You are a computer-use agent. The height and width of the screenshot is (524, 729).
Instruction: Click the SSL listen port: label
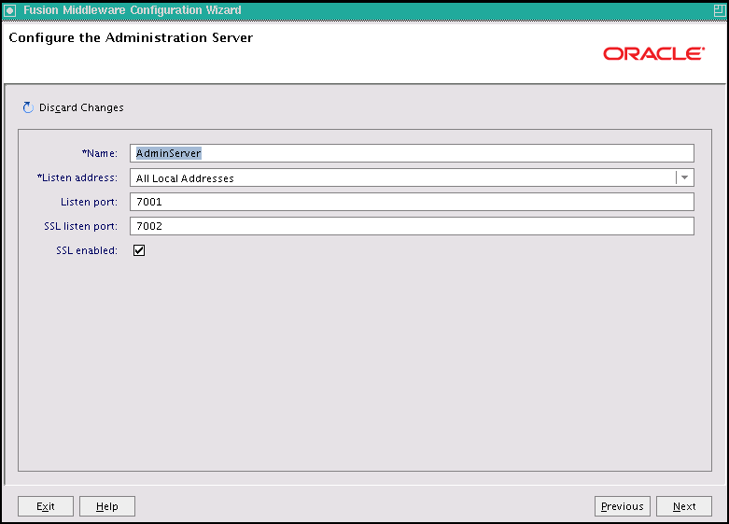pos(80,226)
